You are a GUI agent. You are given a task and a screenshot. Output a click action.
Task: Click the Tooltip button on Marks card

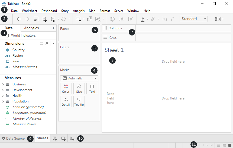(x=79, y=101)
